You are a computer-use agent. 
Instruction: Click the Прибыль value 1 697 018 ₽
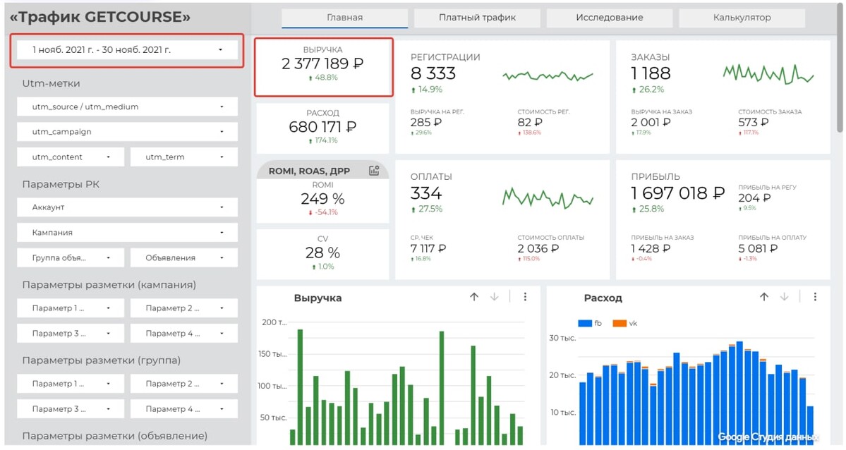click(677, 193)
